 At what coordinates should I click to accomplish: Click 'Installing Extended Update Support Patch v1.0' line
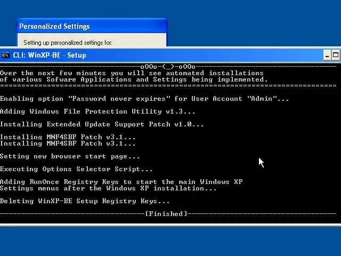pos(102,124)
